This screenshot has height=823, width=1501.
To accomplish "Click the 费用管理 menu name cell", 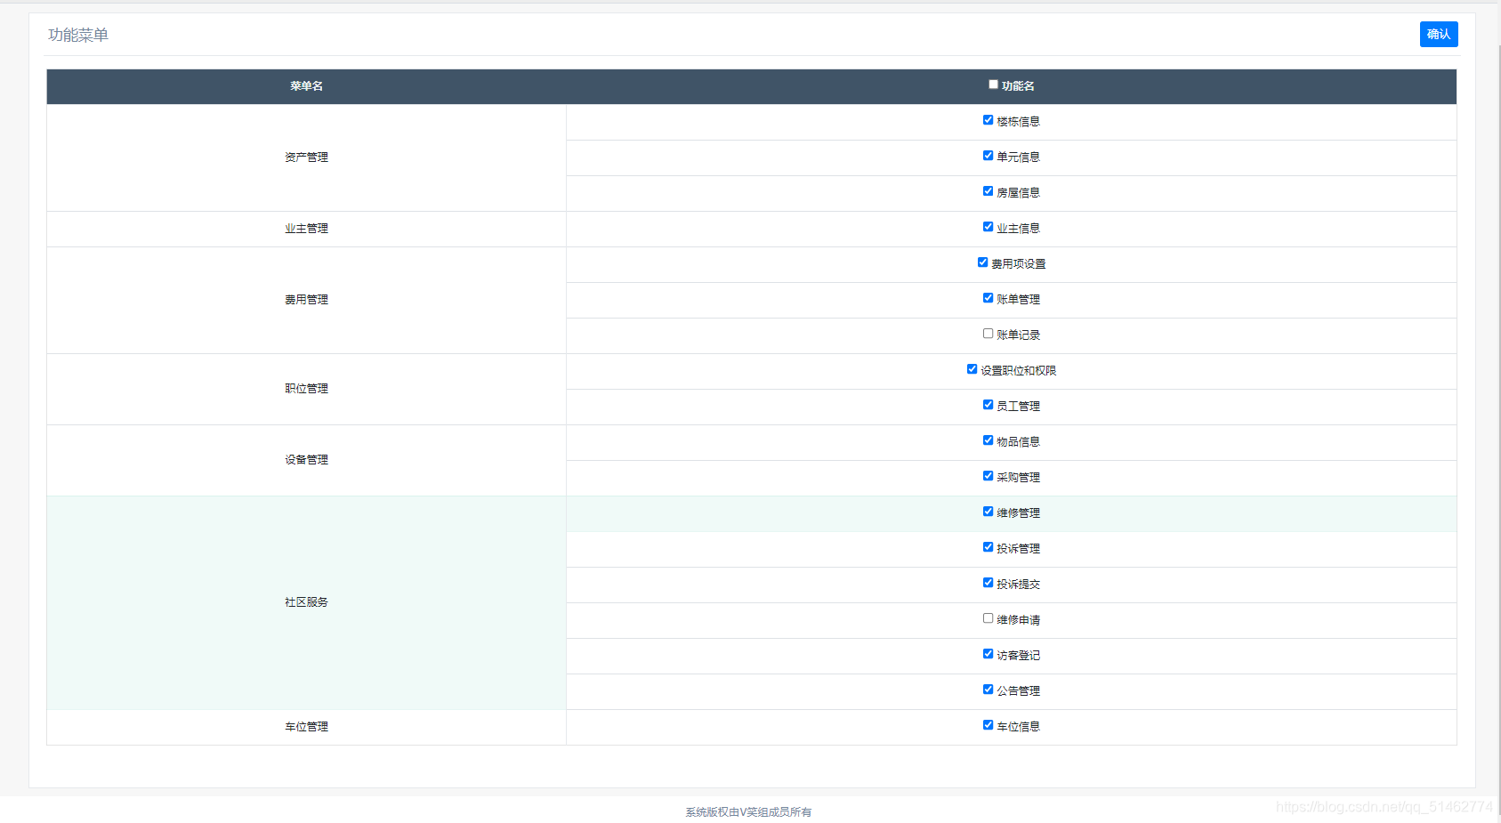I will coord(306,300).
